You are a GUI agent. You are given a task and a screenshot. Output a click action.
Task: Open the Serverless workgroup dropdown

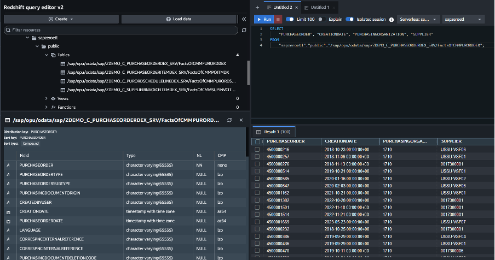pos(417,19)
